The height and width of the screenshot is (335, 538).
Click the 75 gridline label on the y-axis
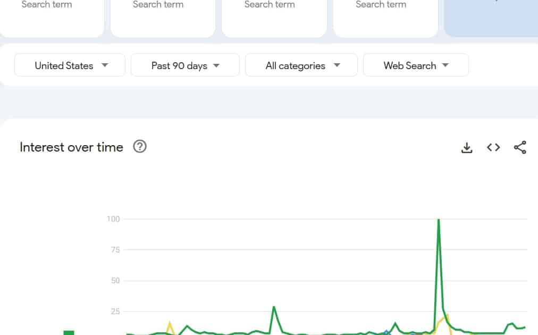tap(115, 249)
